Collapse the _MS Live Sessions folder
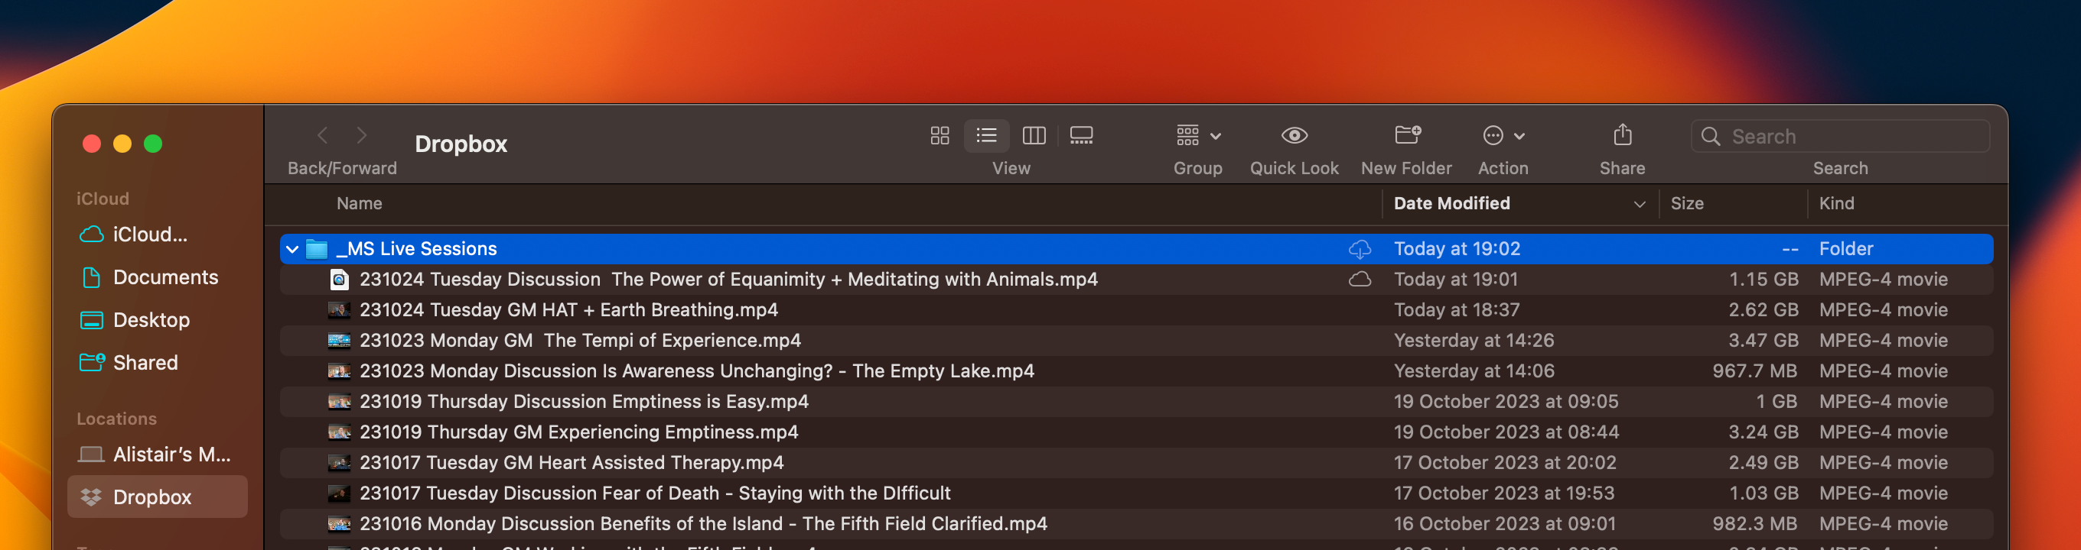 292,249
